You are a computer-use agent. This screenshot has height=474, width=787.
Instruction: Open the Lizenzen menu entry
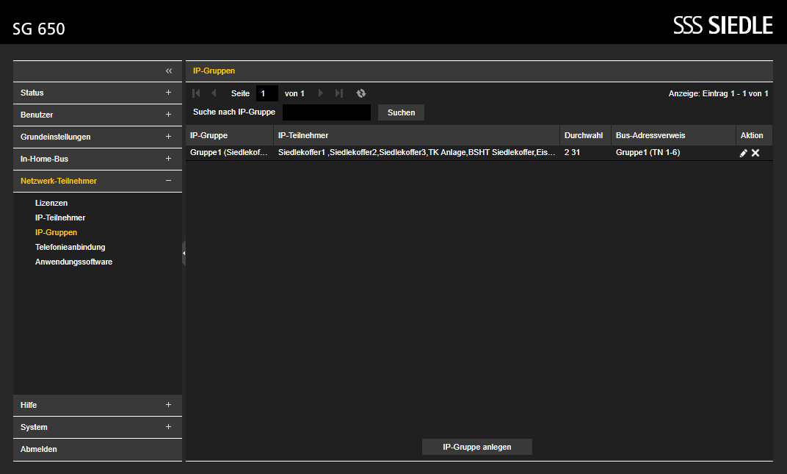[51, 203]
